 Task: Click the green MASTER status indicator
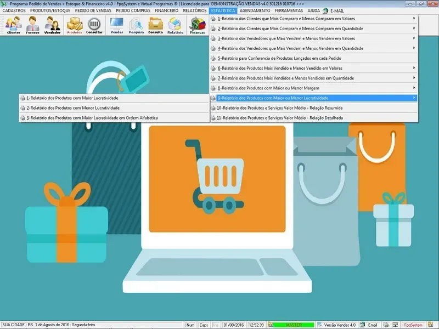click(x=294, y=325)
